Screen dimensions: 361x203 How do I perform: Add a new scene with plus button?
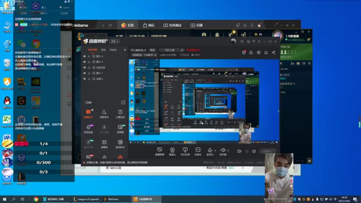125,50
